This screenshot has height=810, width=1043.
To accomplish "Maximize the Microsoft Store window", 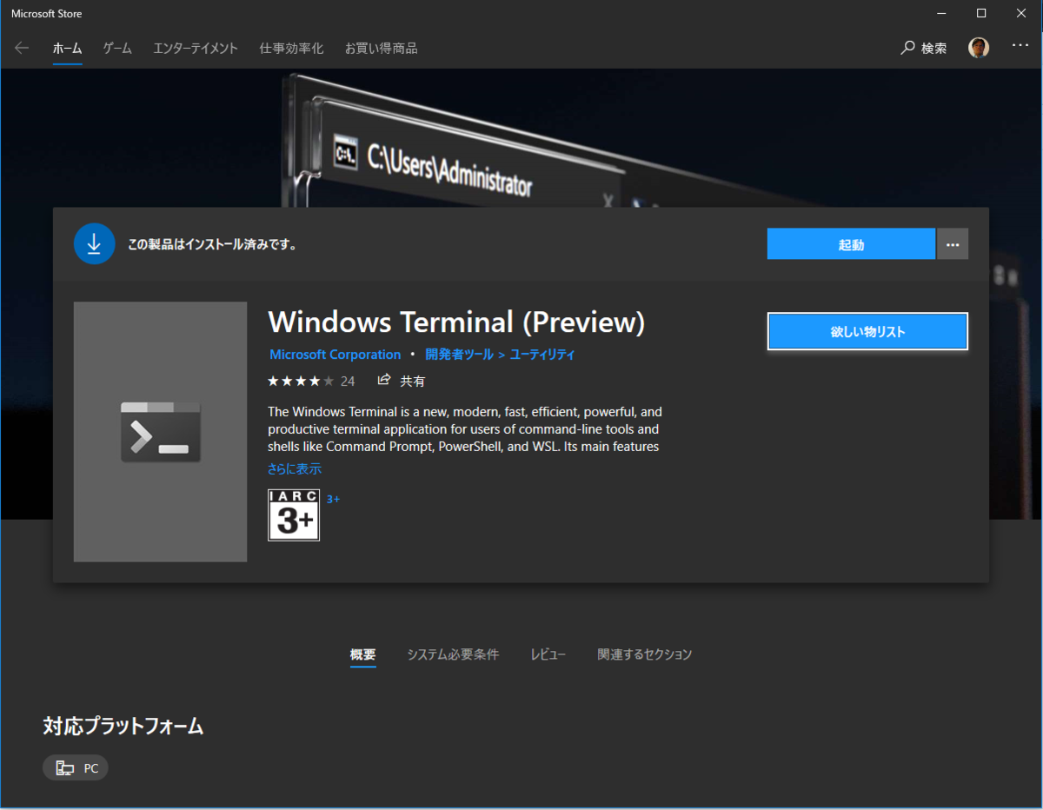I will [x=981, y=13].
